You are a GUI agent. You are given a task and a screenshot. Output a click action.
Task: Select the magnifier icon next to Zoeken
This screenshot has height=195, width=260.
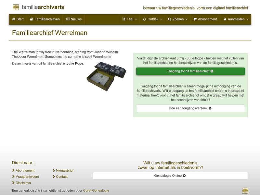coord(169,19)
